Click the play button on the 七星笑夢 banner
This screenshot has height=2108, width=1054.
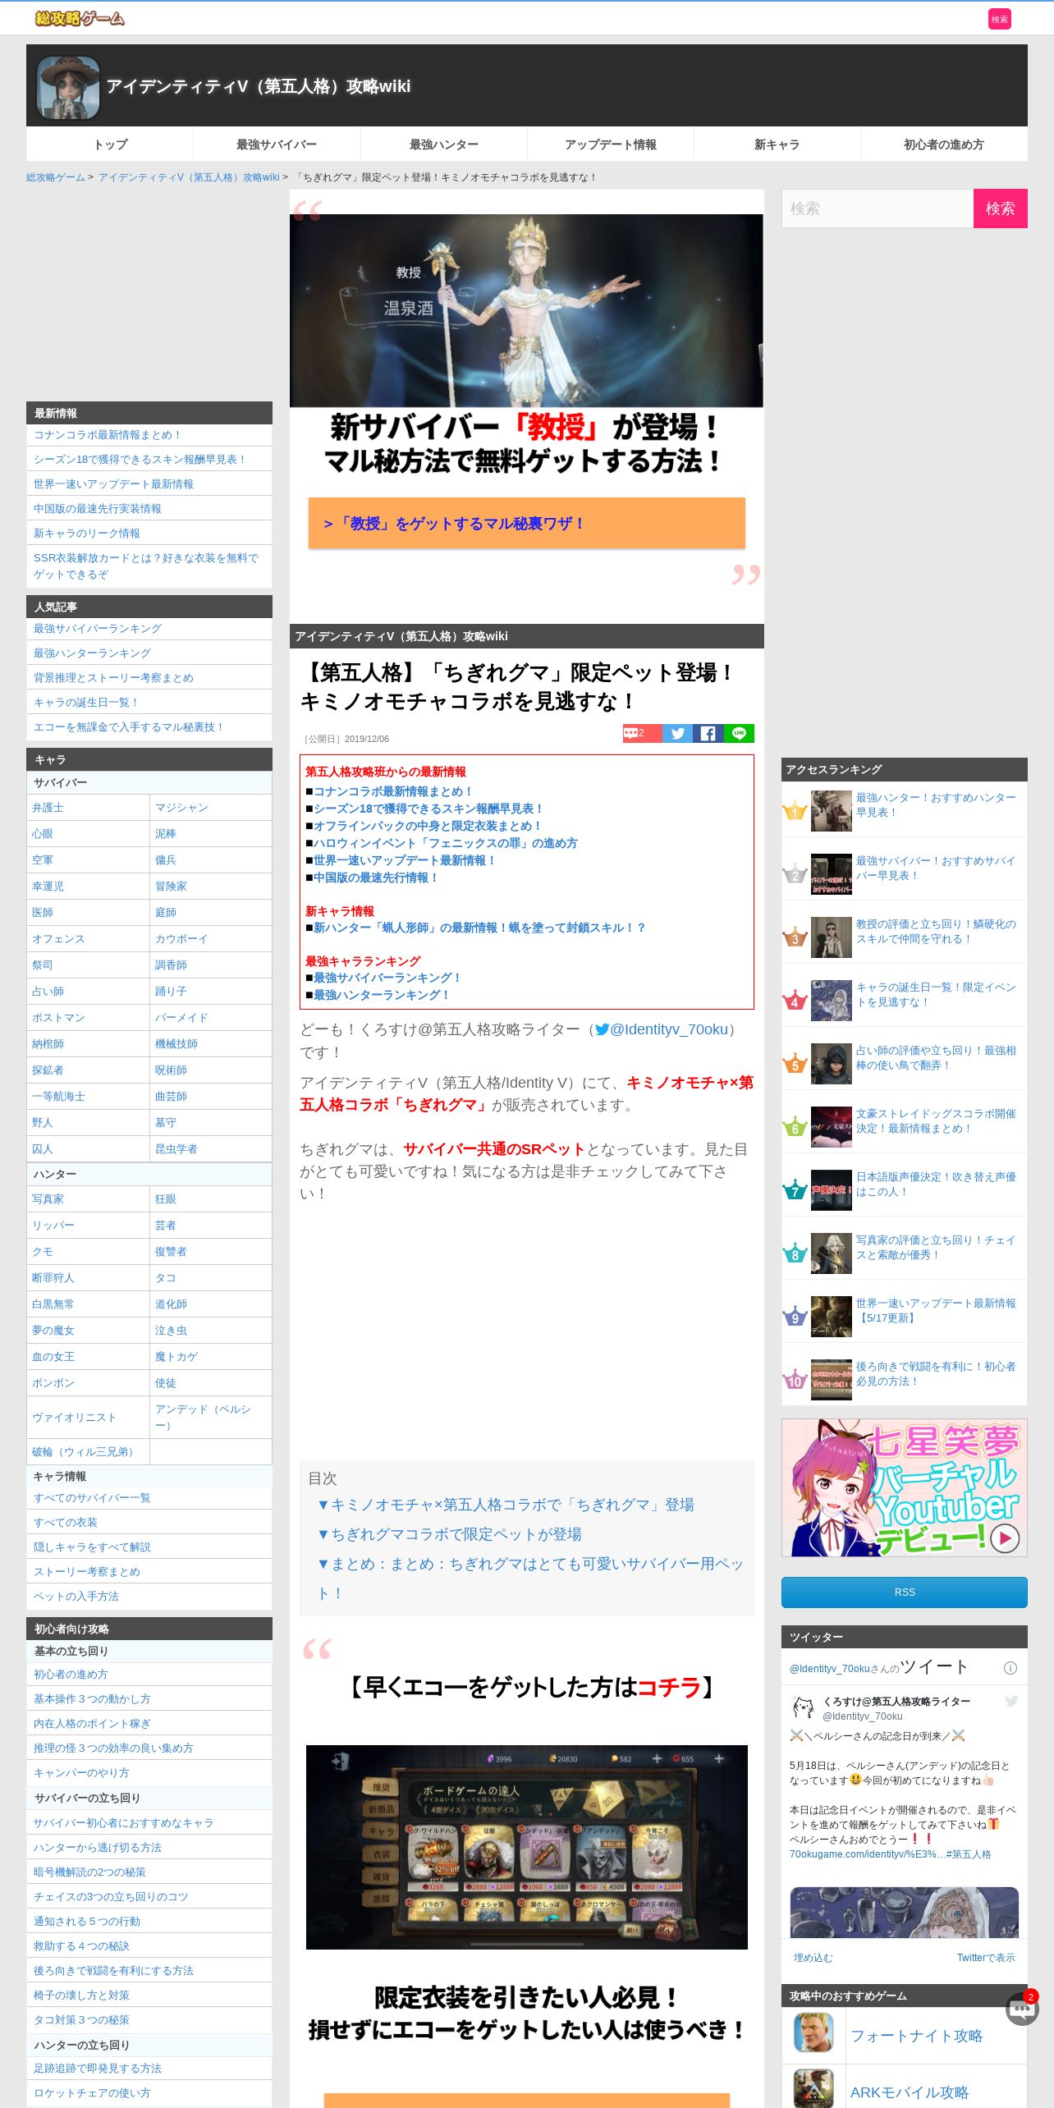point(1005,1537)
